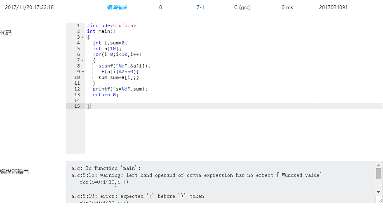Screen dimensions: 383x209
Task: Open the 编译错误 status link
Action: click(x=117, y=7)
